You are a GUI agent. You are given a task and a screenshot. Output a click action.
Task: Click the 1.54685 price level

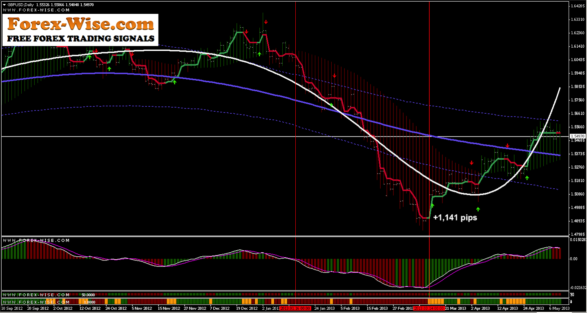coord(578,140)
